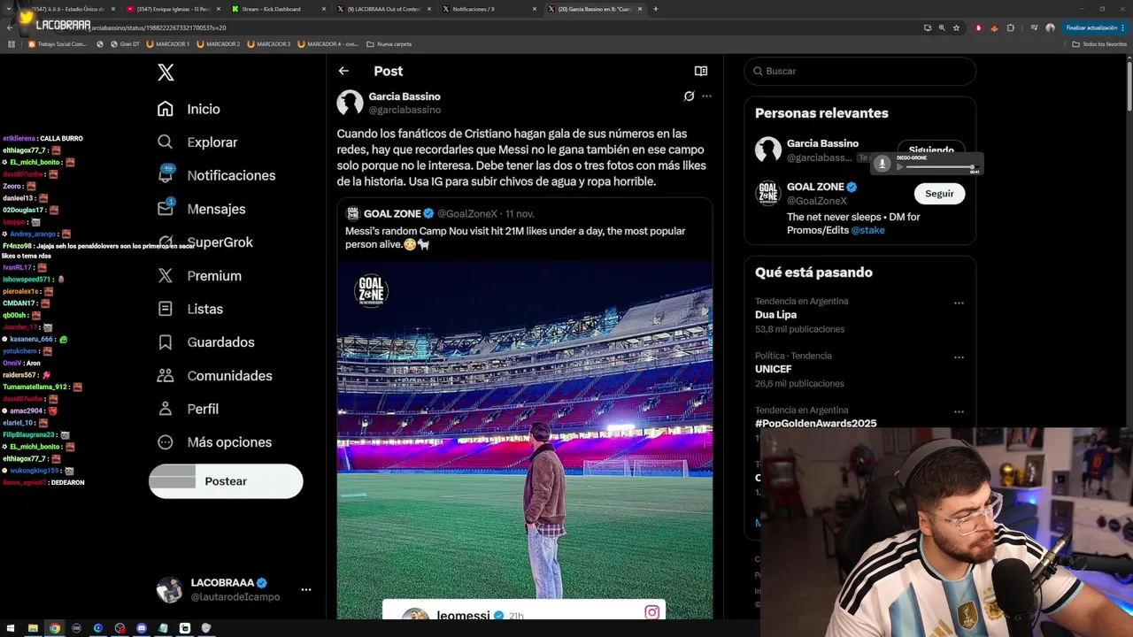Switch to Enrique Iglesias YouTube tab
The image size is (1133, 637).
tap(173, 9)
